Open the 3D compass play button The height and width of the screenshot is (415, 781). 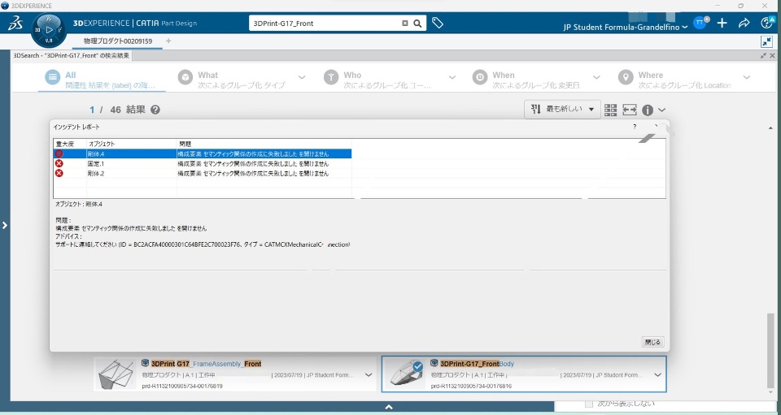(x=49, y=30)
